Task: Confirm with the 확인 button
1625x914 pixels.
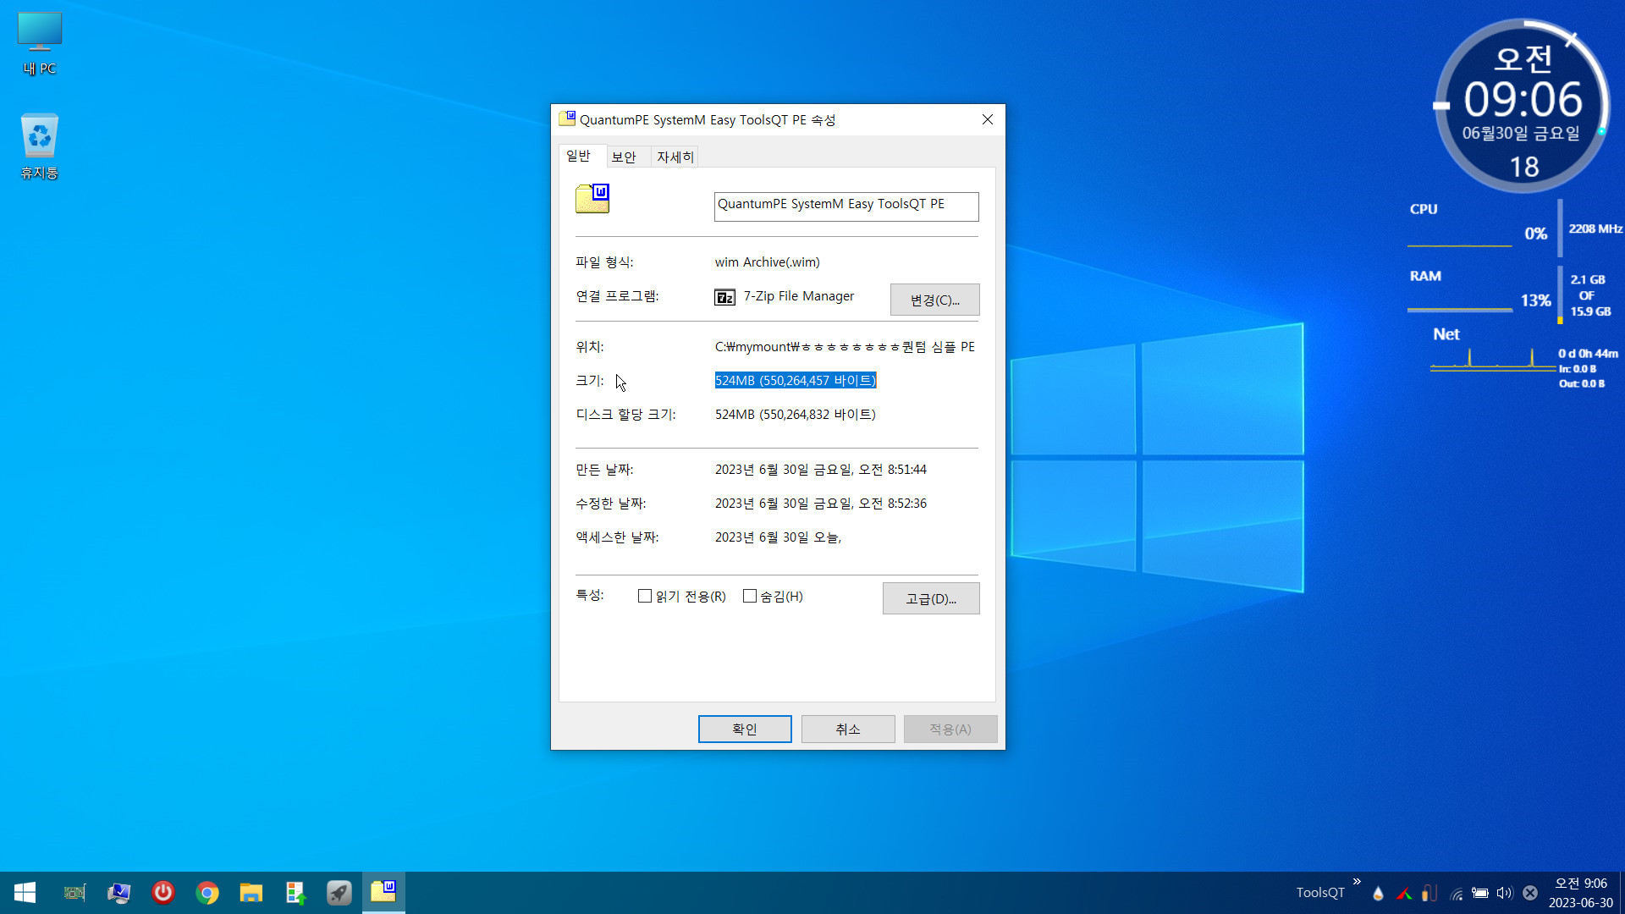Action: (x=745, y=730)
